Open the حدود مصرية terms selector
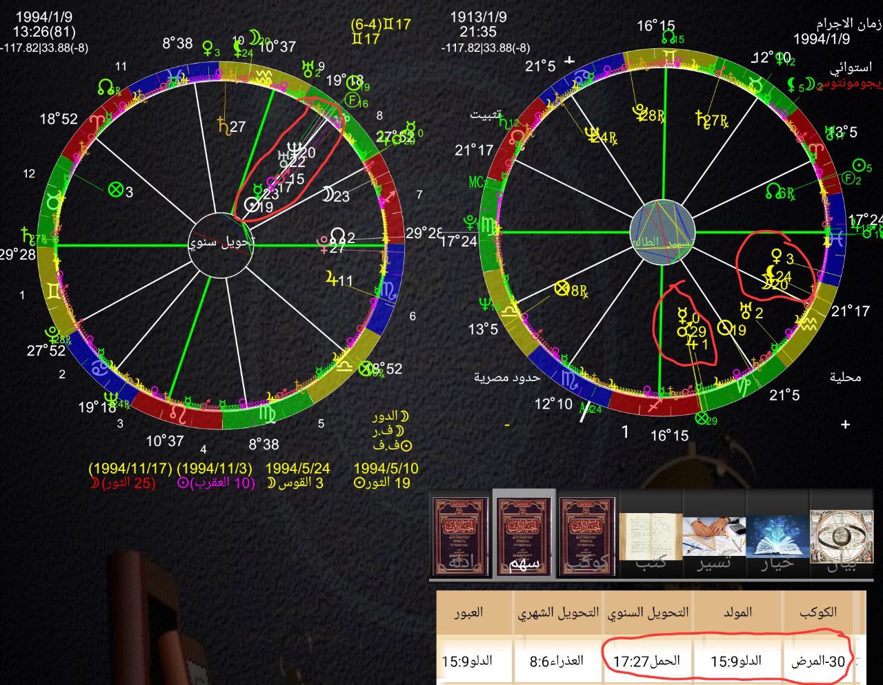 click(x=507, y=378)
